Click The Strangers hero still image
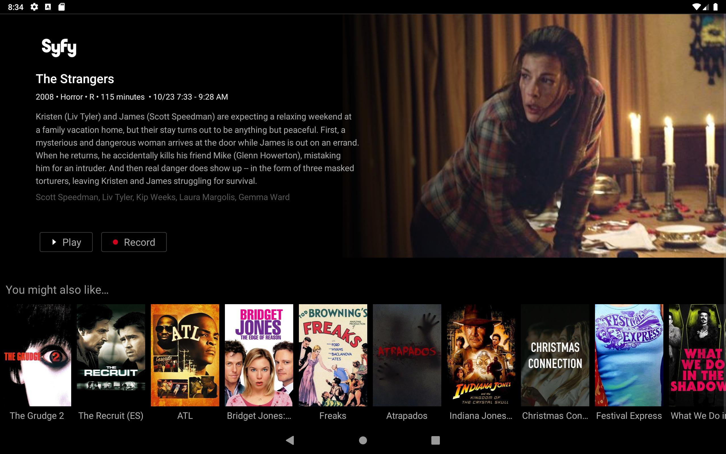 534,136
